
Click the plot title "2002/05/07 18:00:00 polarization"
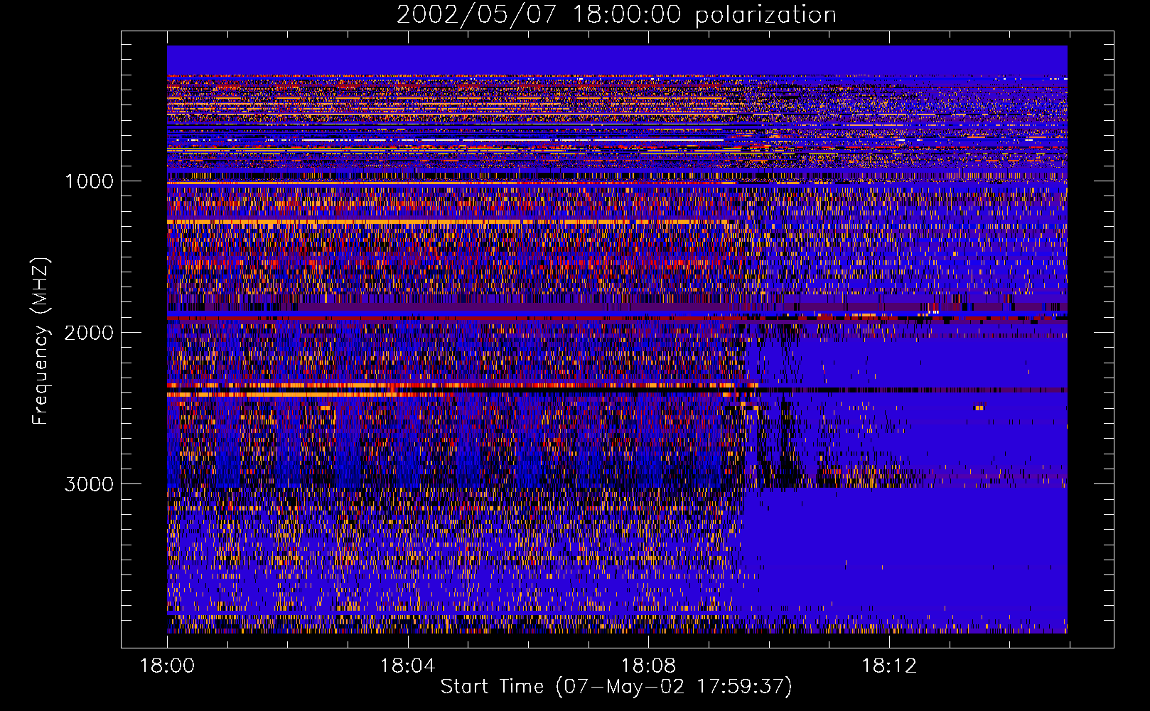pyautogui.click(x=616, y=15)
